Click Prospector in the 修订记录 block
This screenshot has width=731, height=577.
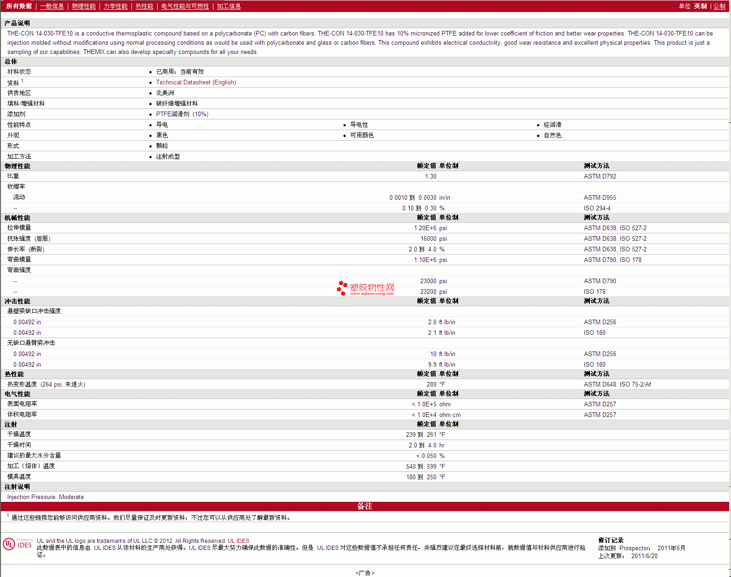click(634, 548)
